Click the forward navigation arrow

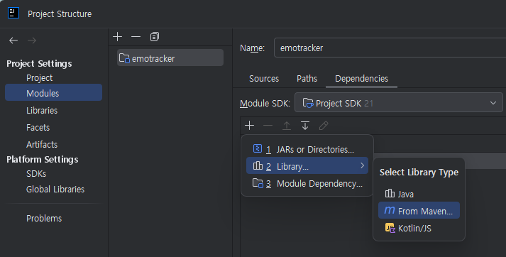(32, 40)
